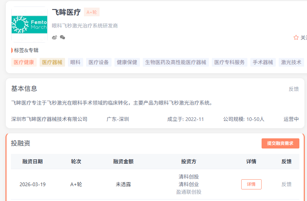Open investor 清科创投
Screen dimensions: 307x201
coord(189,177)
